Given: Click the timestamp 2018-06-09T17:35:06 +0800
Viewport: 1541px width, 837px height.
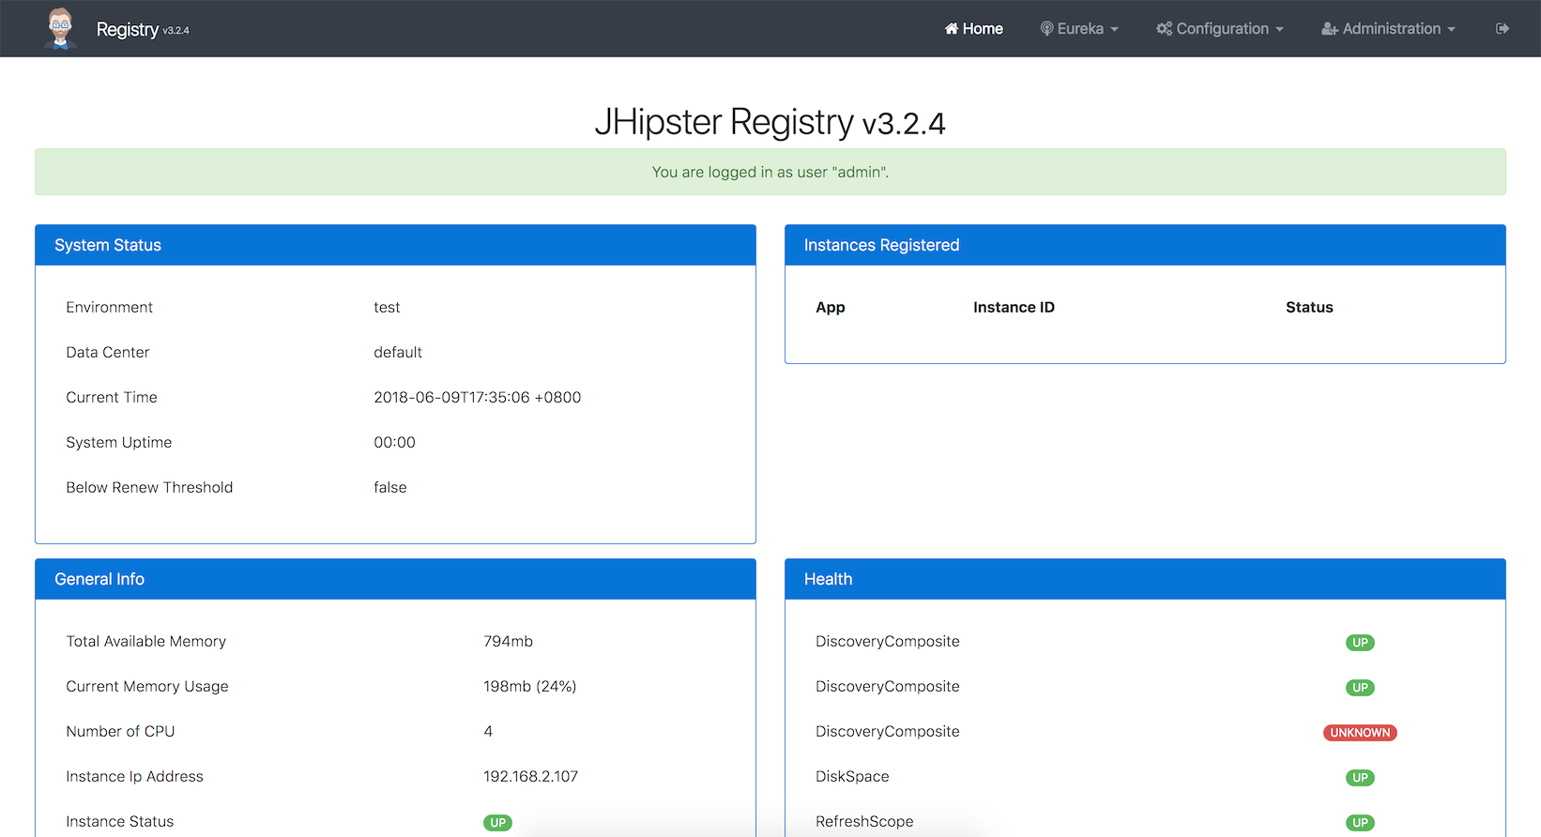Looking at the screenshot, I should pos(478,397).
